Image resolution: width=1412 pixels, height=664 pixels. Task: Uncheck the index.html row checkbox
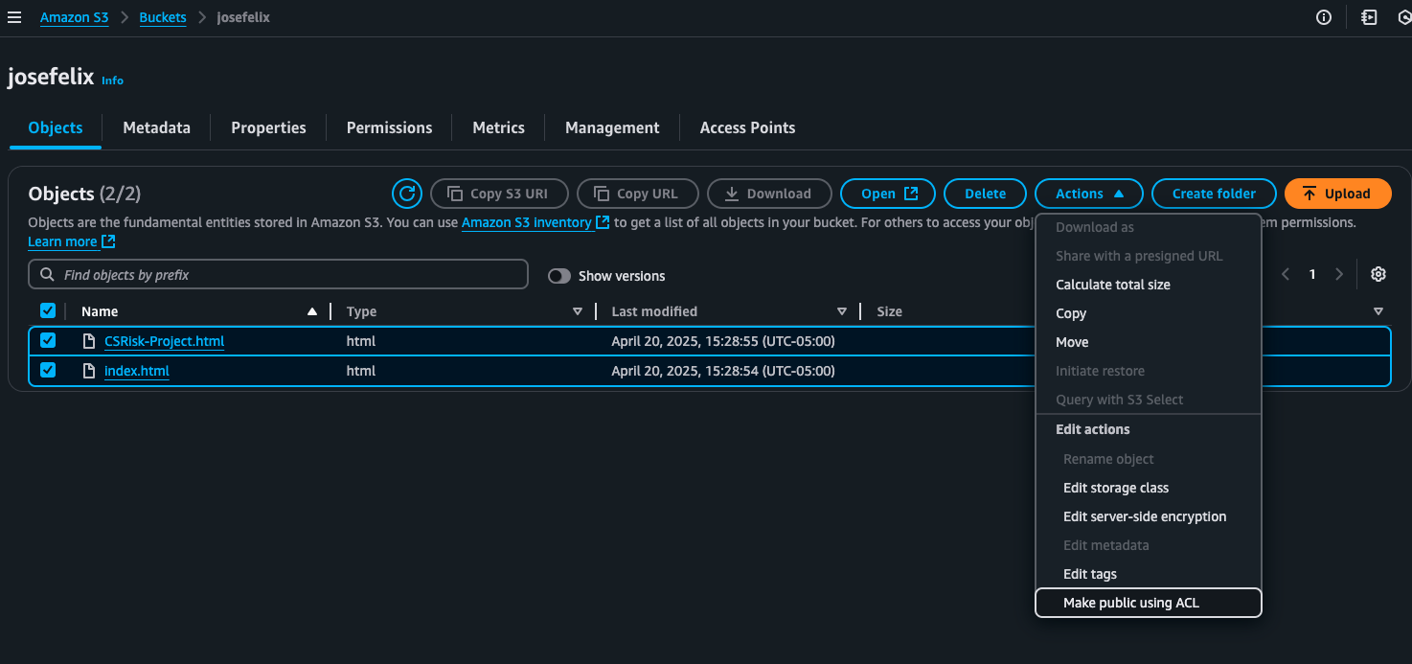(x=48, y=370)
